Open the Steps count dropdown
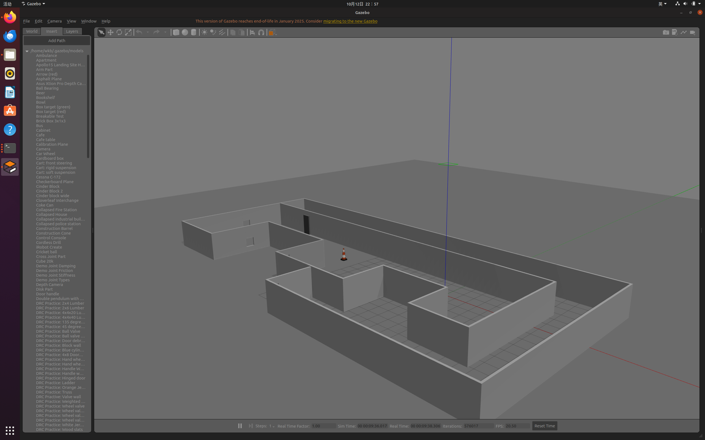Image resolution: width=705 pixels, height=440 pixels. pos(272,426)
